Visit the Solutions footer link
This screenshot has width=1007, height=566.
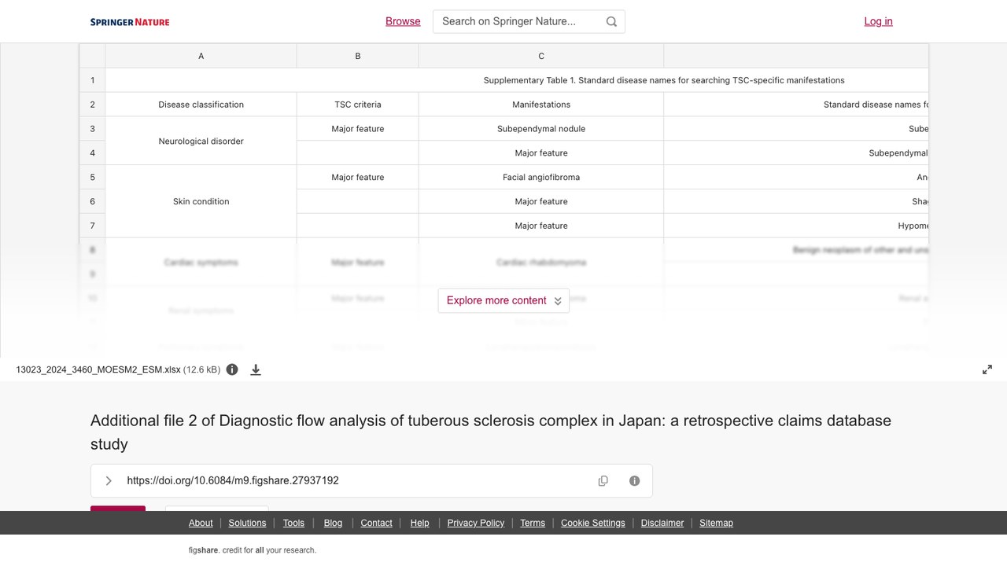click(x=247, y=523)
